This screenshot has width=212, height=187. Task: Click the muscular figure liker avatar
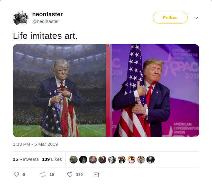tap(141, 160)
